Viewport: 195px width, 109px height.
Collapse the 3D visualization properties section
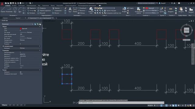pyautogui.click(x=40, y=46)
